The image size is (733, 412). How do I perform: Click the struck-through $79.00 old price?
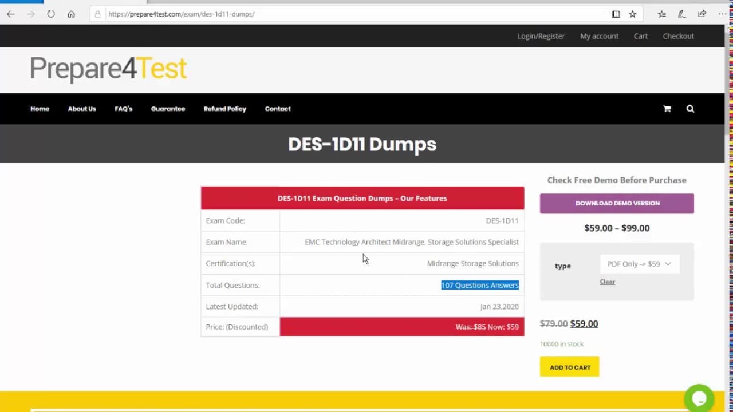[x=554, y=323]
